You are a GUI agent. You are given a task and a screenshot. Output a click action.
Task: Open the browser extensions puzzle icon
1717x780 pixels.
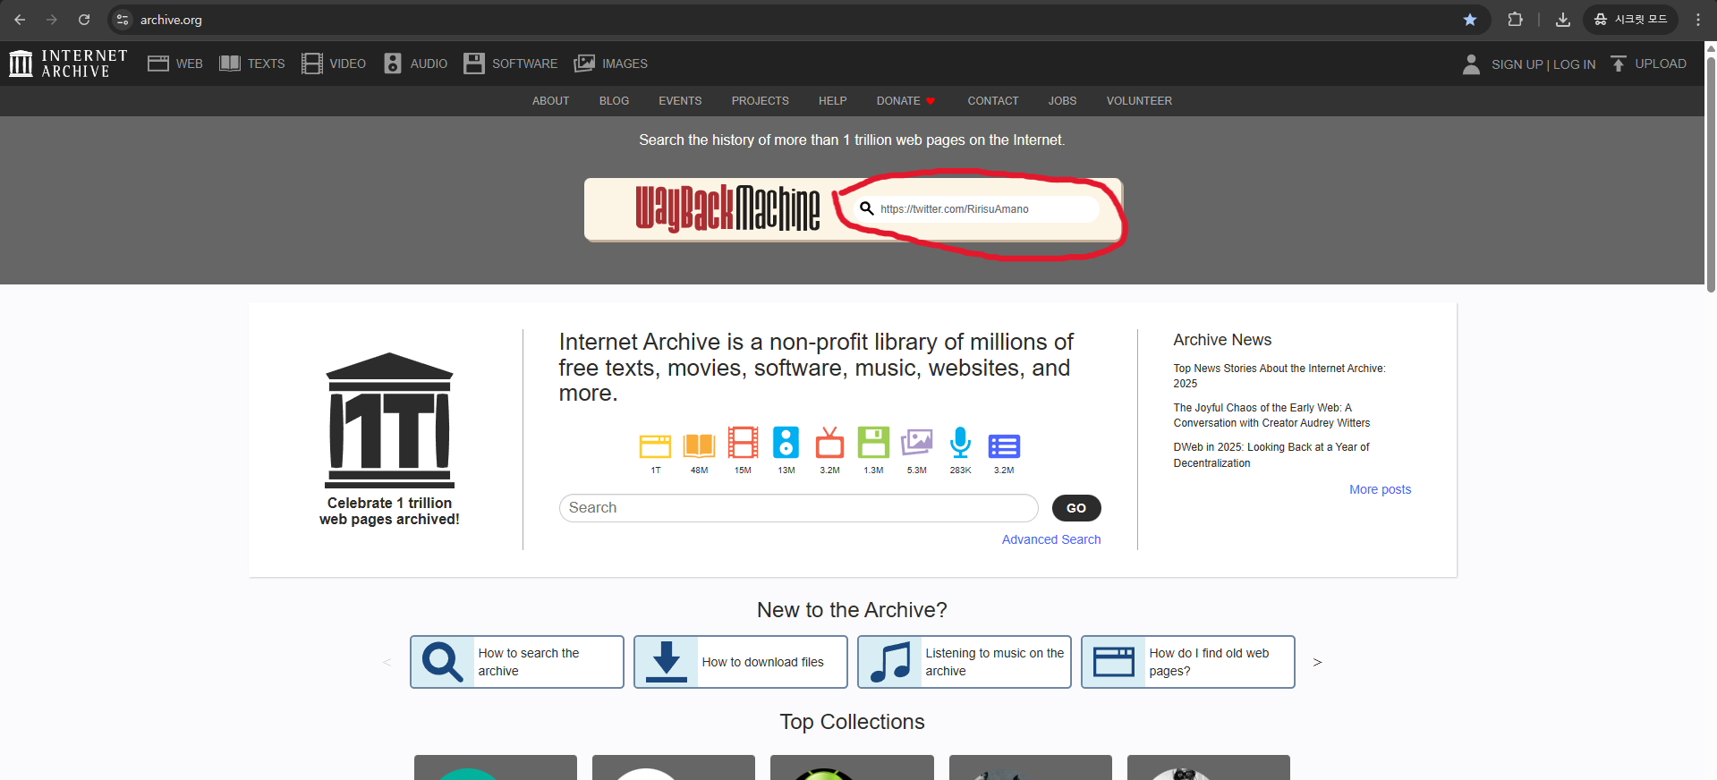click(1515, 20)
